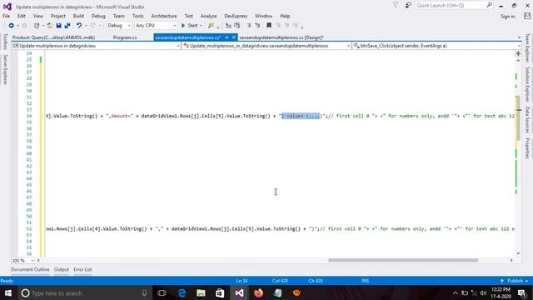533x300 pixels.
Task: Open the Error List panel tab
Action: (x=82, y=269)
